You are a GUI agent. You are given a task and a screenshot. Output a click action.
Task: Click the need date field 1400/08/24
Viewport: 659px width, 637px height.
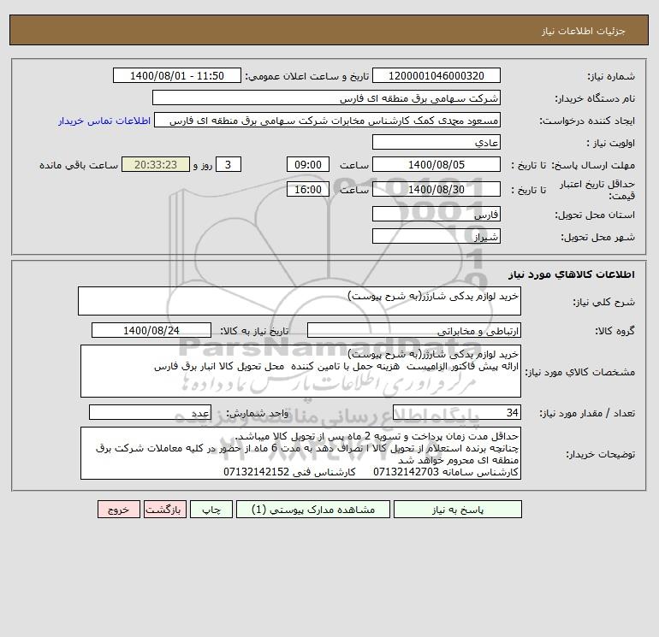pos(151,330)
